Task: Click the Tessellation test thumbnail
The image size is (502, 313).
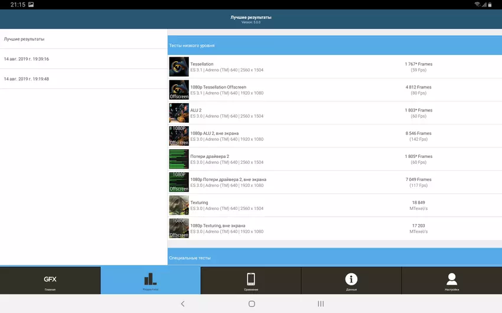Action: point(179,67)
